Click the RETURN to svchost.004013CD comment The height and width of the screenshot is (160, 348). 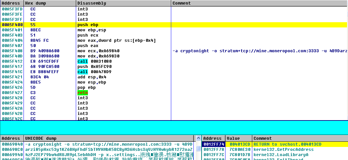pyautogui.click(x=288, y=144)
